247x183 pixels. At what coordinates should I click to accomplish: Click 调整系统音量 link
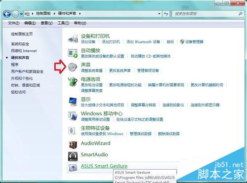point(92,71)
